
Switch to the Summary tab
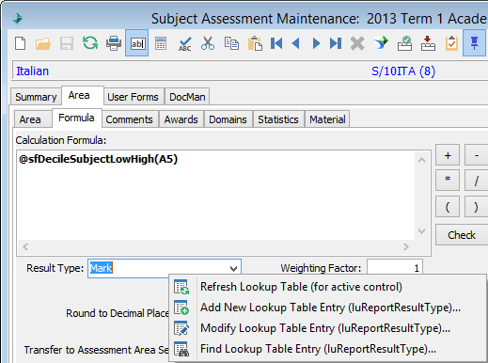[36, 97]
